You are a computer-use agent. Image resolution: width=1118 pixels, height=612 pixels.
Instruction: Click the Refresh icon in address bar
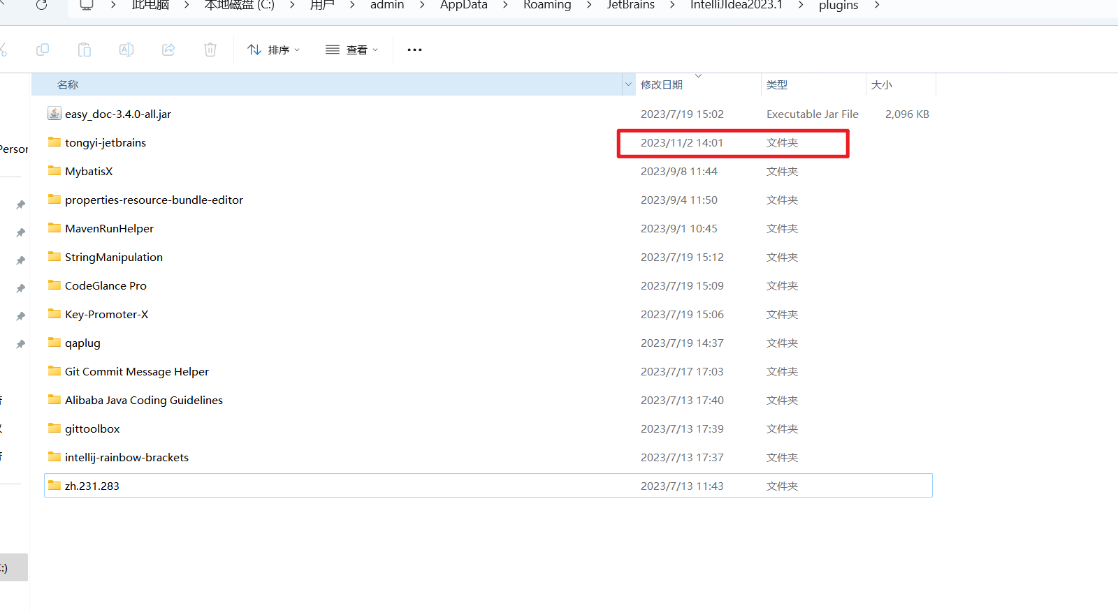[41, 5]
